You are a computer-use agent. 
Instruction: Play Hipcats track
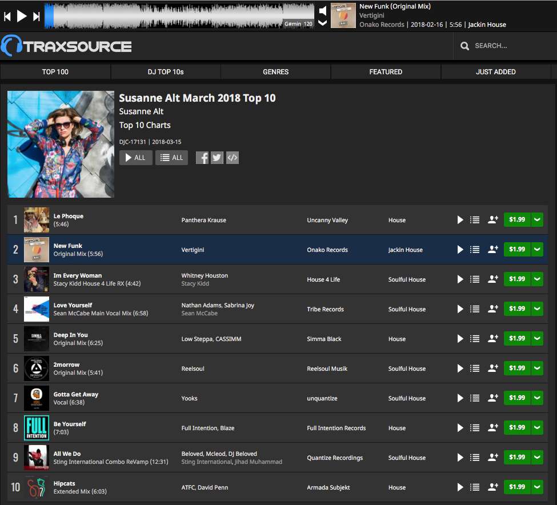(460, 487)
